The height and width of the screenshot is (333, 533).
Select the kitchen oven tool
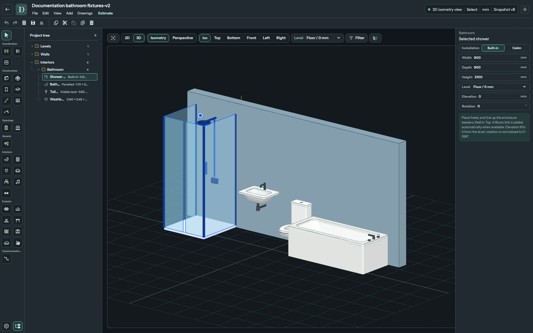18,159
